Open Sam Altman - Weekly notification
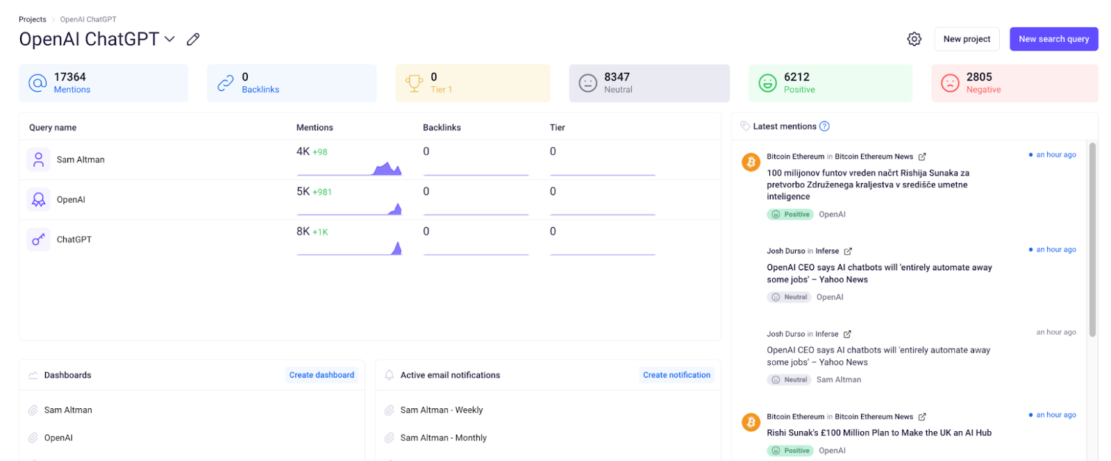 (442, 410)
